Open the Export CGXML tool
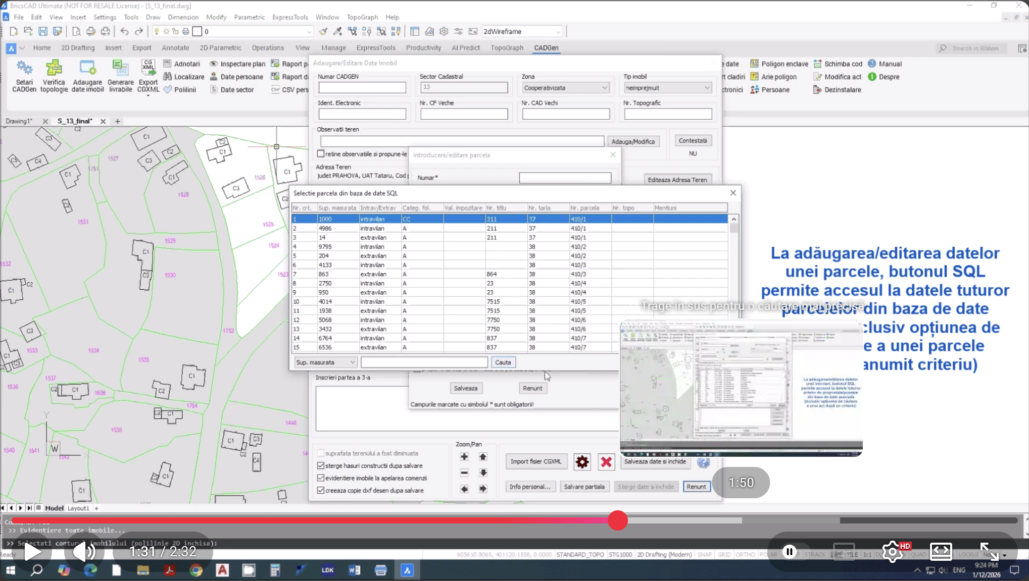1029x581 pixels. 148,76
